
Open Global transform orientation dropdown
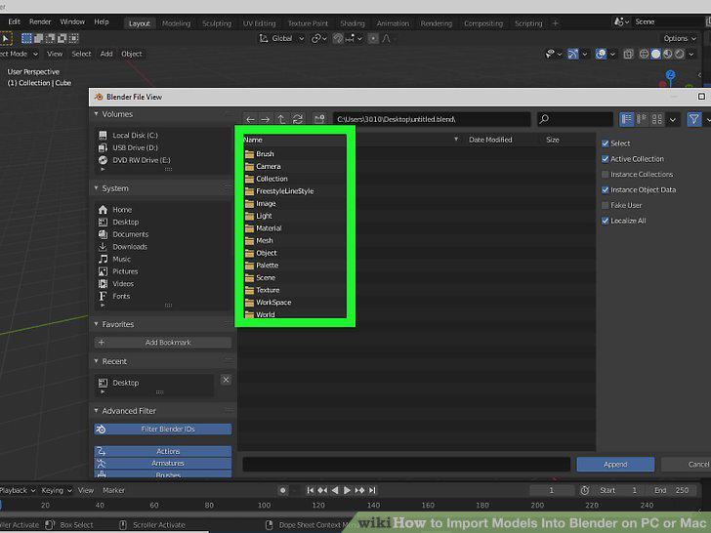(281, 38)
